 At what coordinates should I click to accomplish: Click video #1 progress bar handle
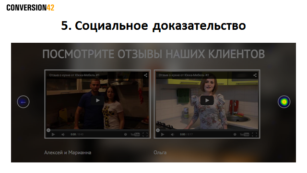[x=48, y=130]
